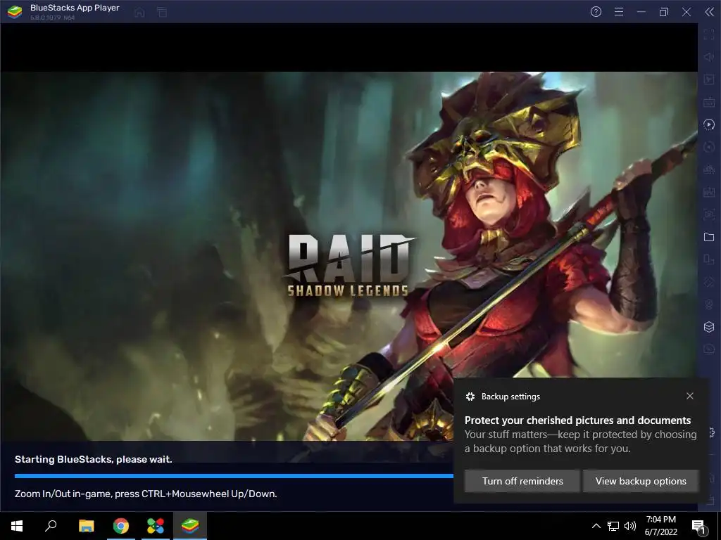Restore down the BlueStacks window
The height and width of the screenshot is (540, 721).
(x=663, y=12)
